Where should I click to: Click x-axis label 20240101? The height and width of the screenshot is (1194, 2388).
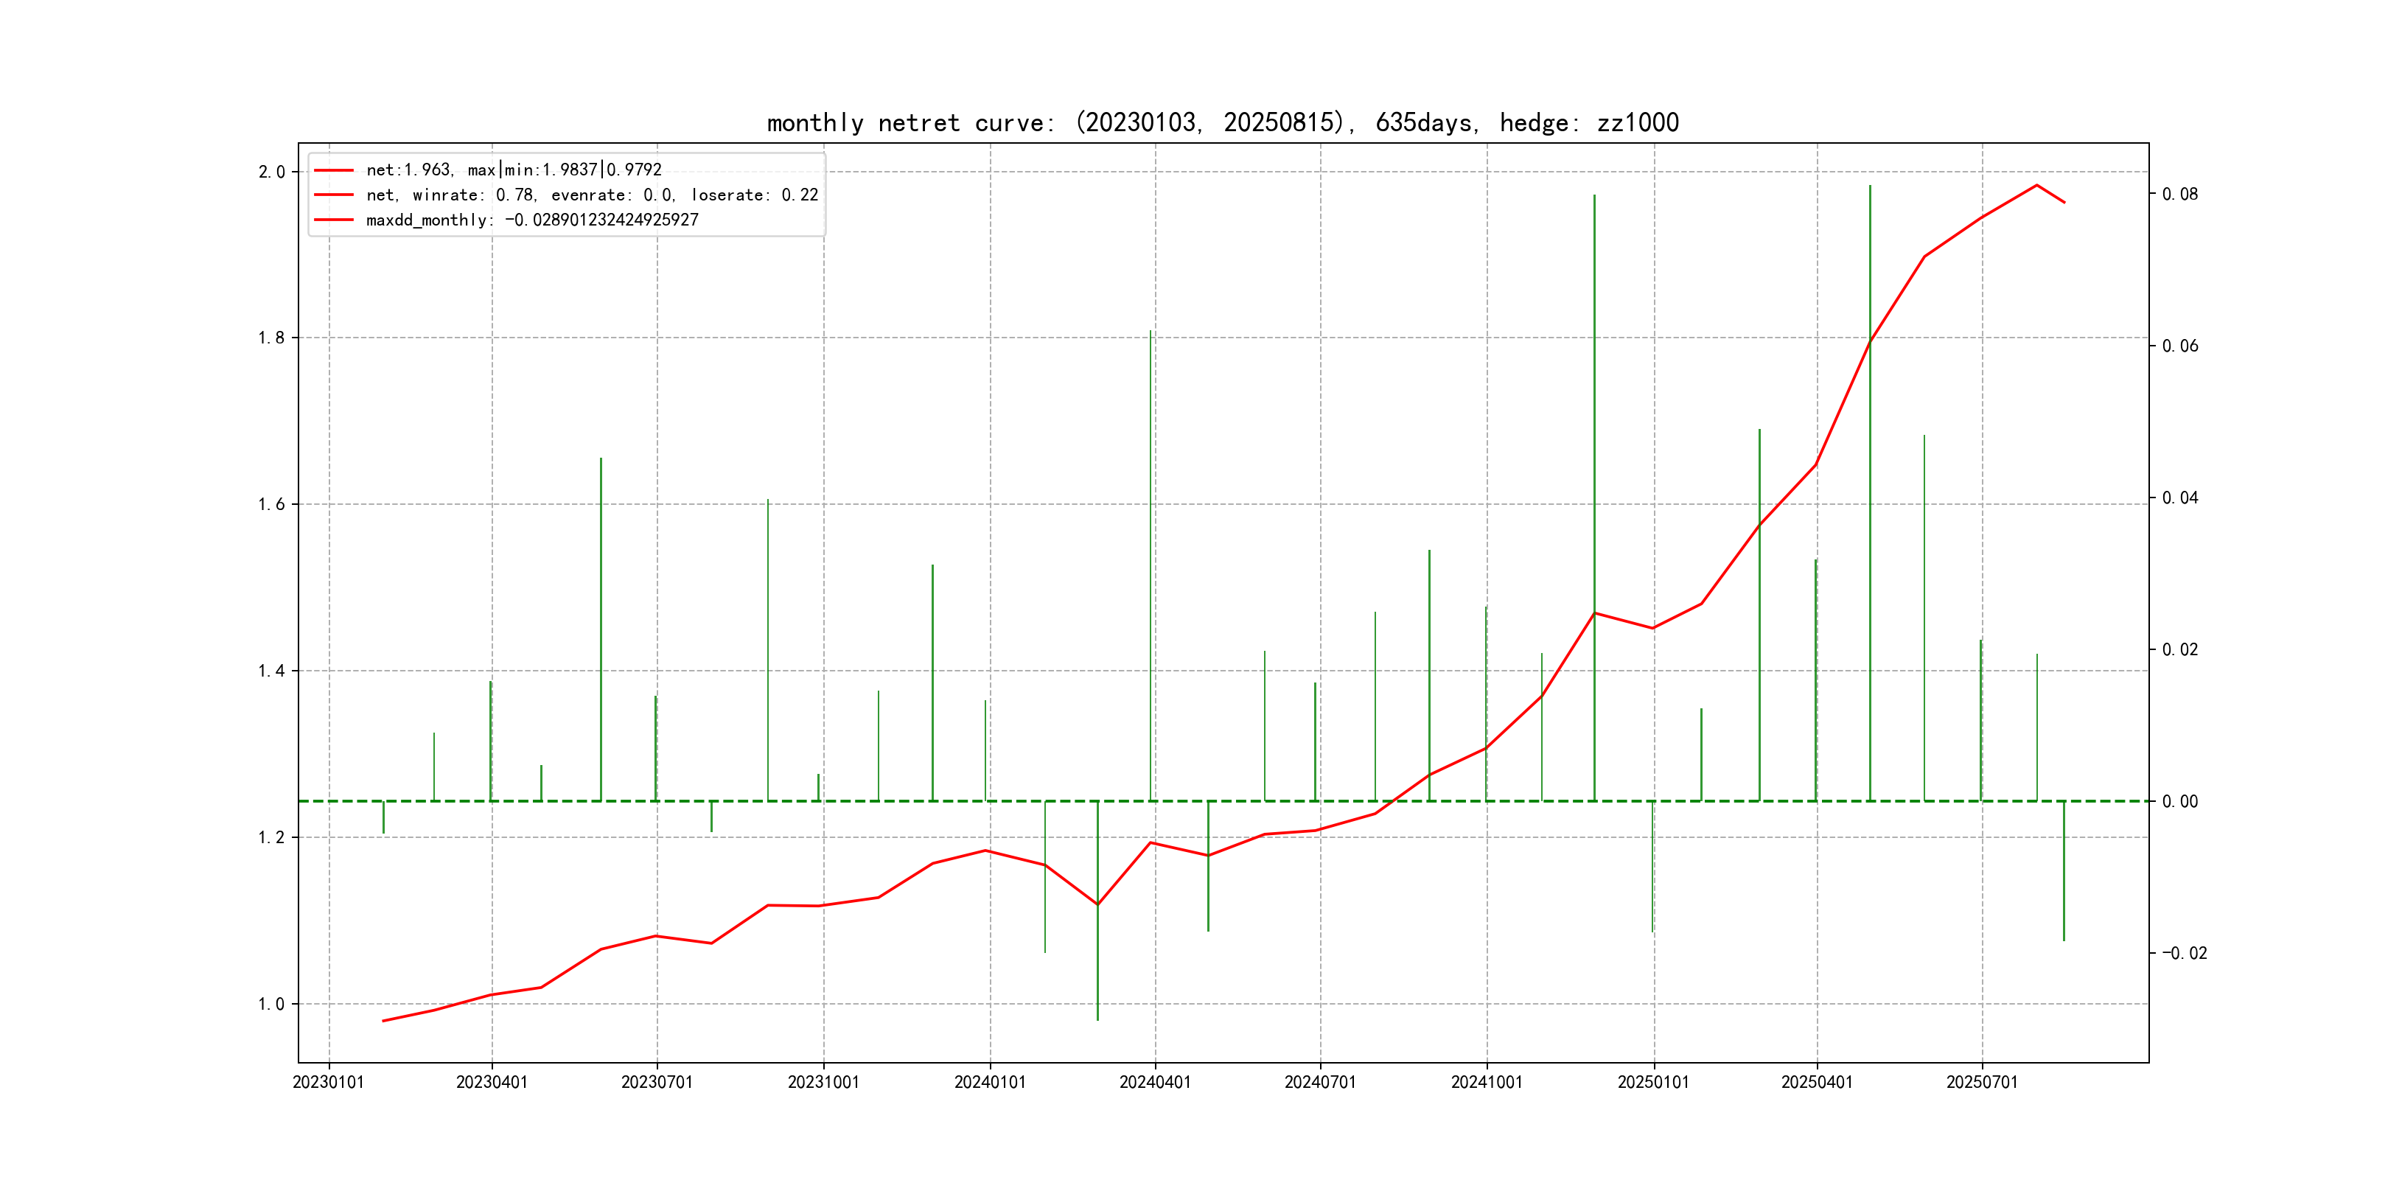coord(990,1082)
